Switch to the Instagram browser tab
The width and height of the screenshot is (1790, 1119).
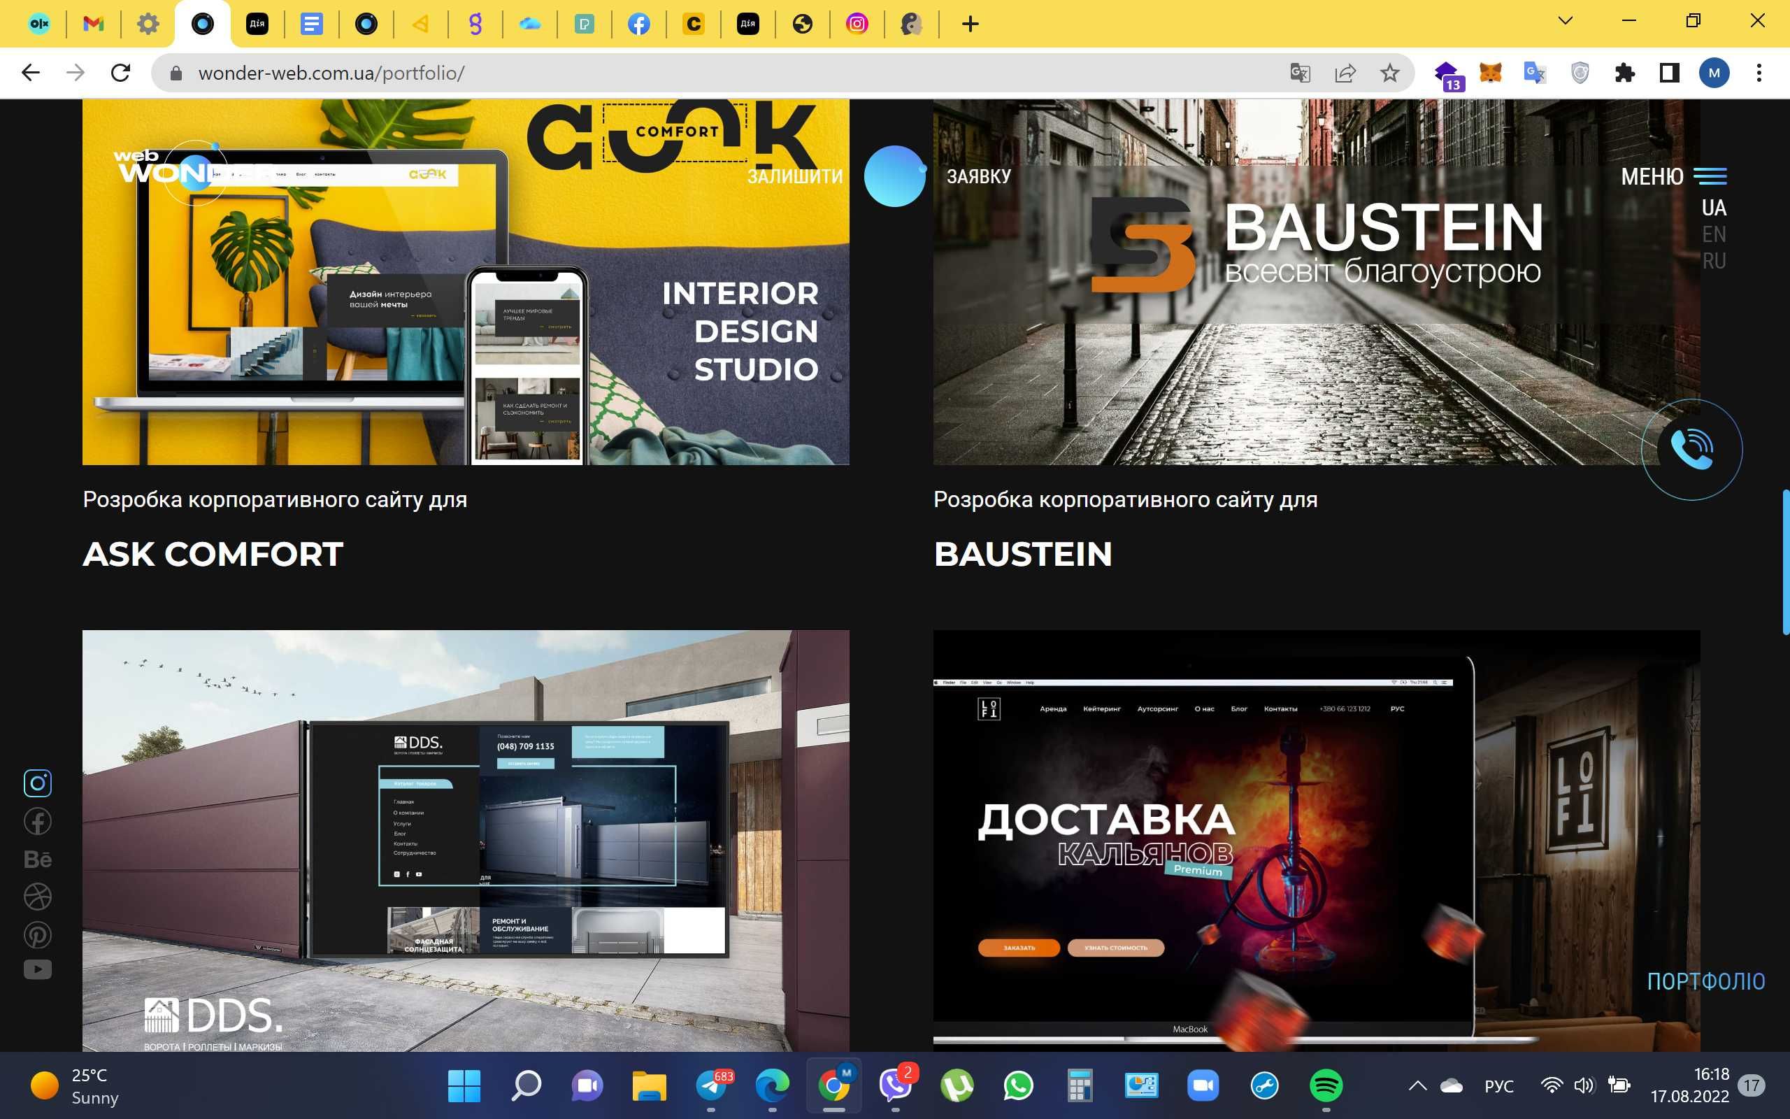857,24
